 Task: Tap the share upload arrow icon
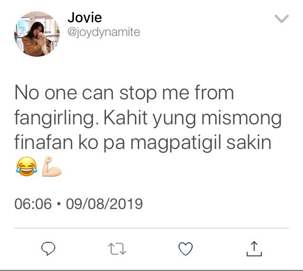point(254,249)
